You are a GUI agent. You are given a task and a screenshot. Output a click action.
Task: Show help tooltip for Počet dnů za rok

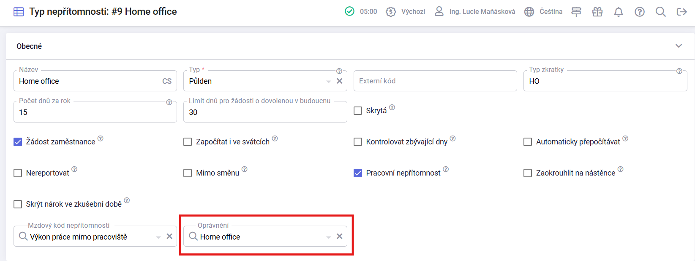tap(169, 102)
